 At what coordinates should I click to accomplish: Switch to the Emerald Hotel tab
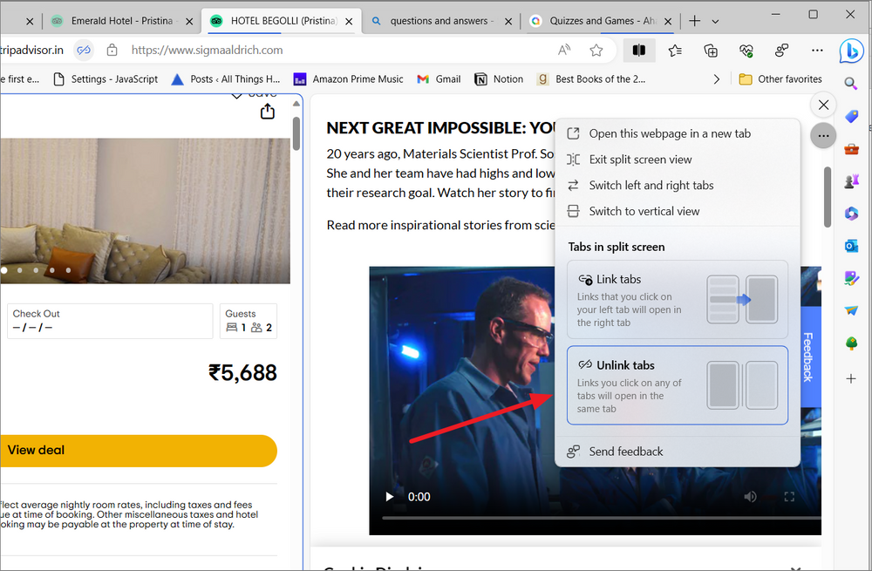(122, 18)
